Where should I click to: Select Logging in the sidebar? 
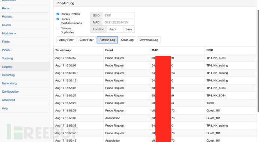tap(7, 67)
